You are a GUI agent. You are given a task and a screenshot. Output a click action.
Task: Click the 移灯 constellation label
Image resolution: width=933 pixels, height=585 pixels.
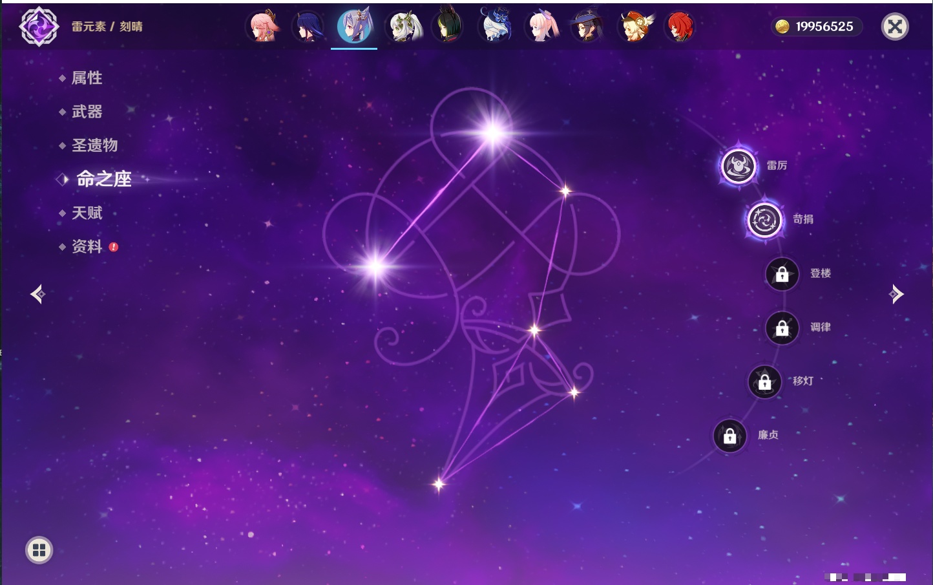pyautogui.click(x=803, y=381)
